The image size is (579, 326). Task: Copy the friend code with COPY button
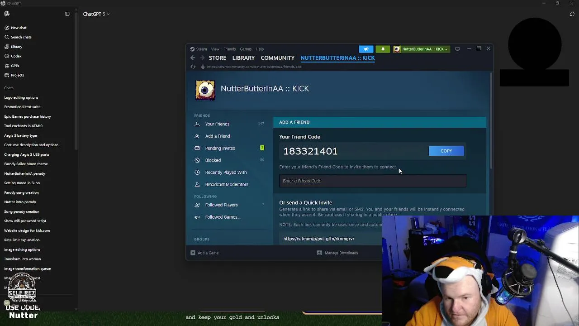(446, 151)
